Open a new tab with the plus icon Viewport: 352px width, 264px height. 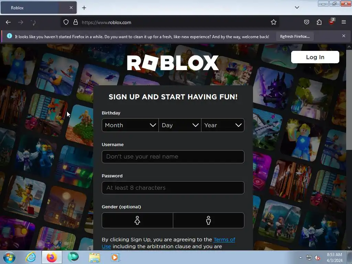(x=84, y=8)
